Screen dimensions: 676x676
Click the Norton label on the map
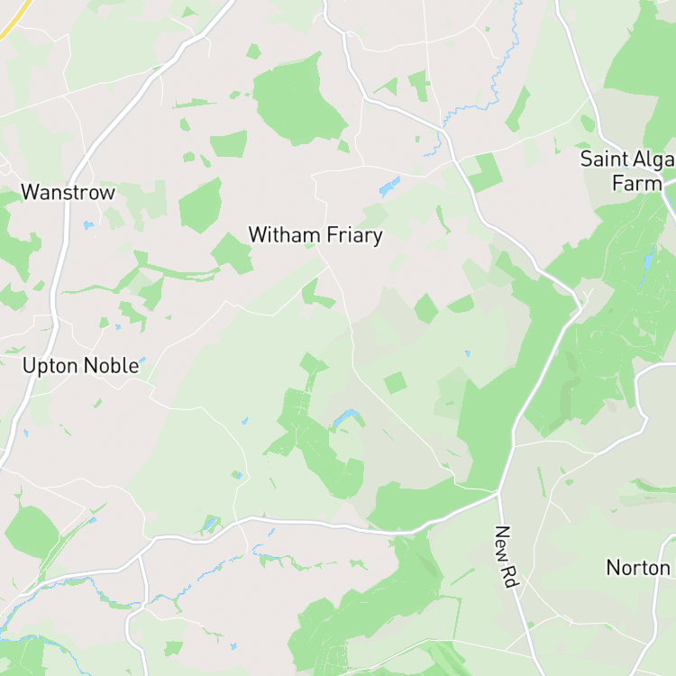[x=638, y=567]
